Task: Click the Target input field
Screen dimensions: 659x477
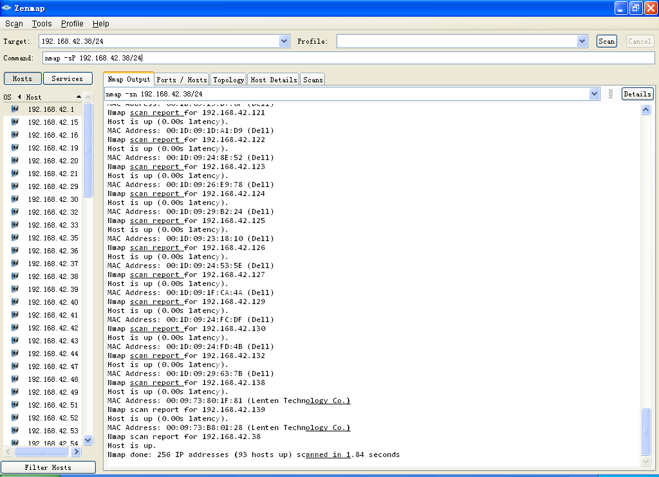Action: [160, 41]
